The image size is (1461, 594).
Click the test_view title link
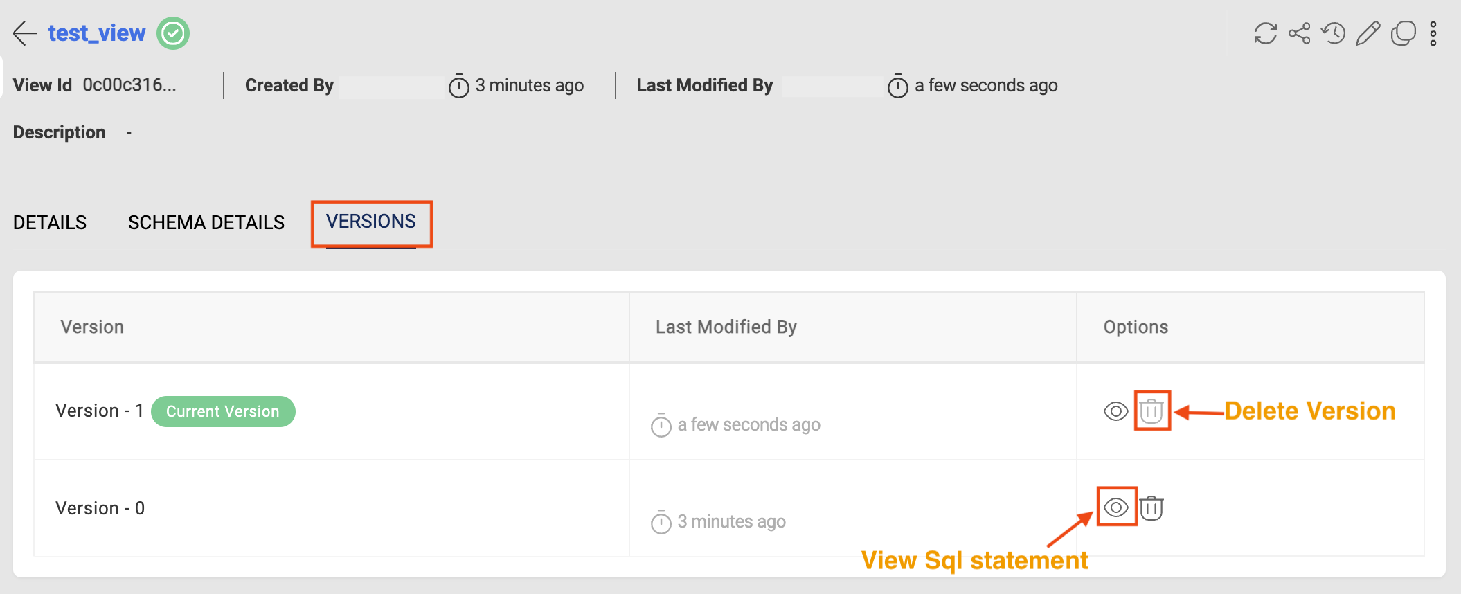click(x=96, y=33)
